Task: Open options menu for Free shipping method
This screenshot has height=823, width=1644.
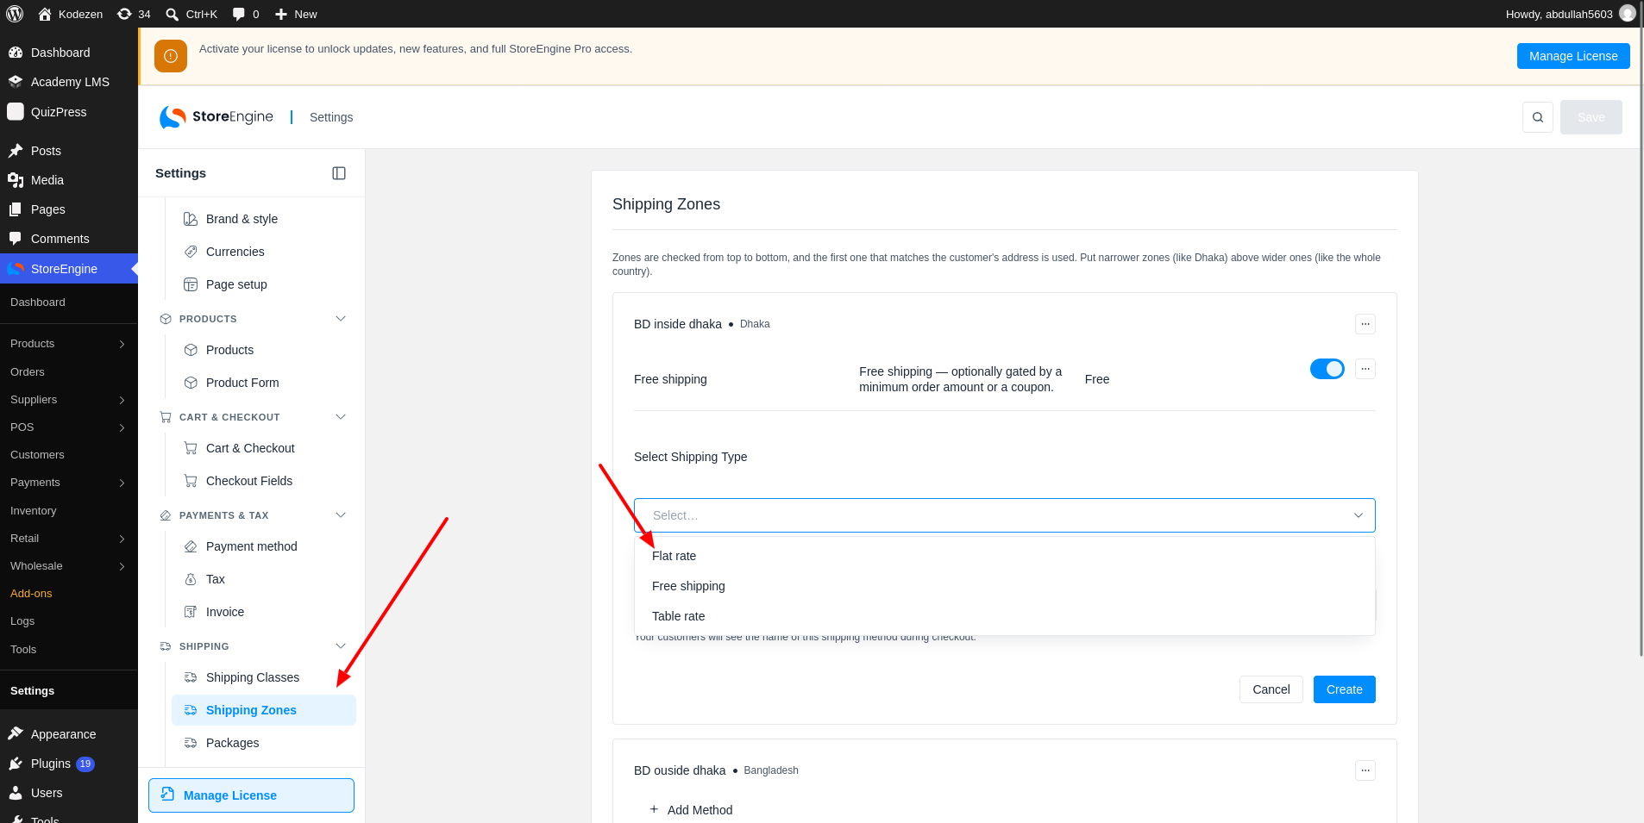Action: coord(1365,369)
